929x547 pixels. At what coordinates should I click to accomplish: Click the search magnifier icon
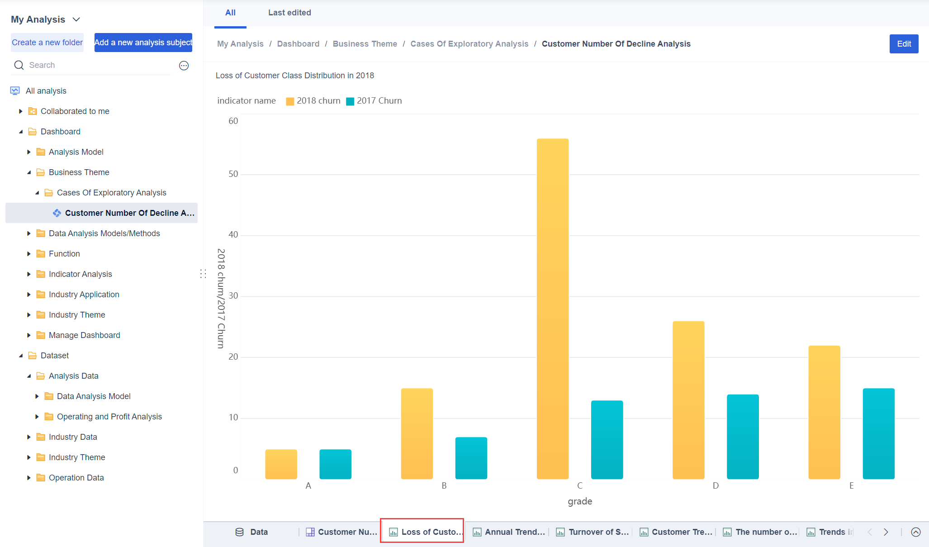(x=19, y=65)
